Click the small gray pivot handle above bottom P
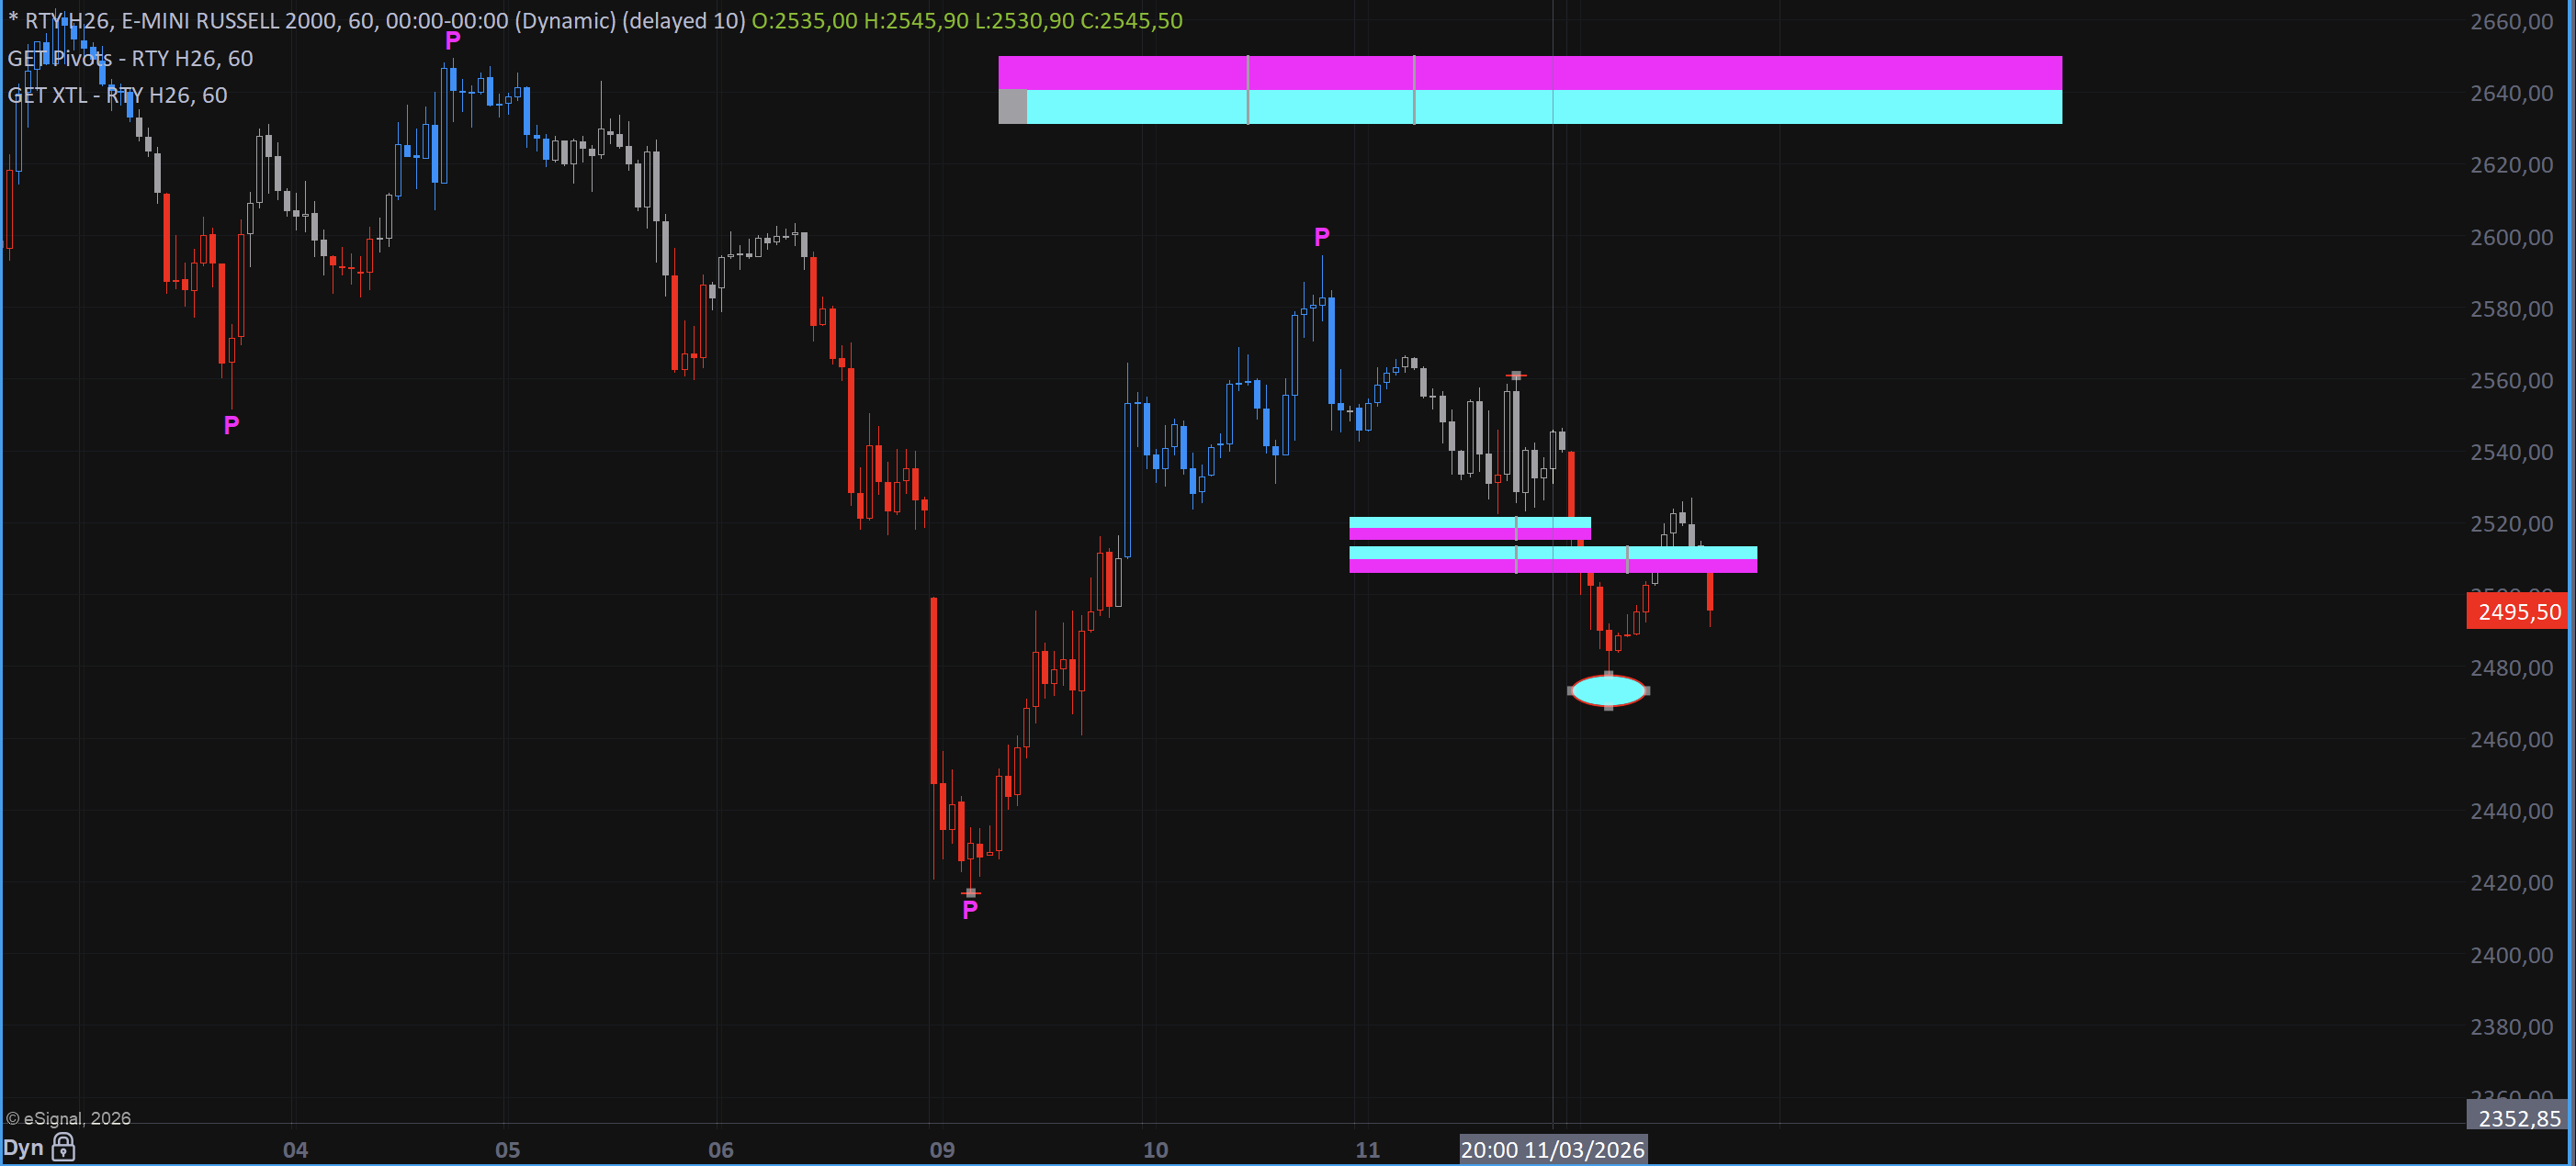This screenshot has width=2576, height=1166. [x=970, y=892]
